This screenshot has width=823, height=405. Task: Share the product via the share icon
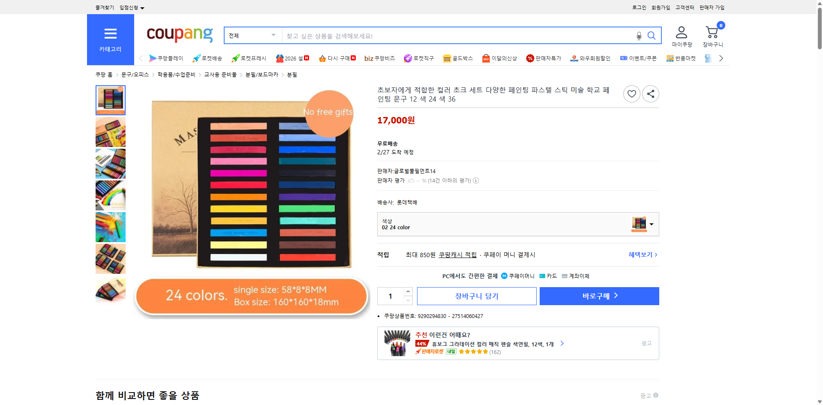(650, 93)
